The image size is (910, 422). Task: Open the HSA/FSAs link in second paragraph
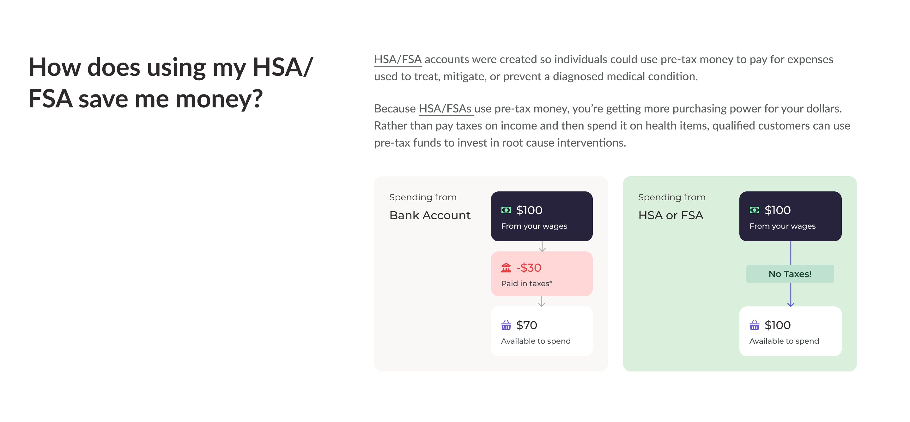(446, 108)
